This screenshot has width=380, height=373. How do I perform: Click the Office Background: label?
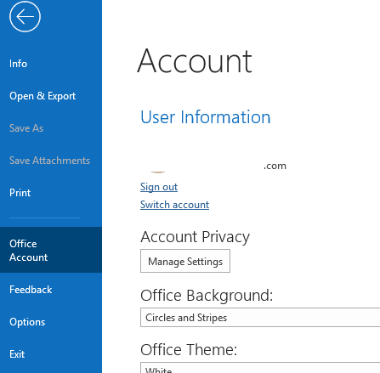click(x=207, y=296)
